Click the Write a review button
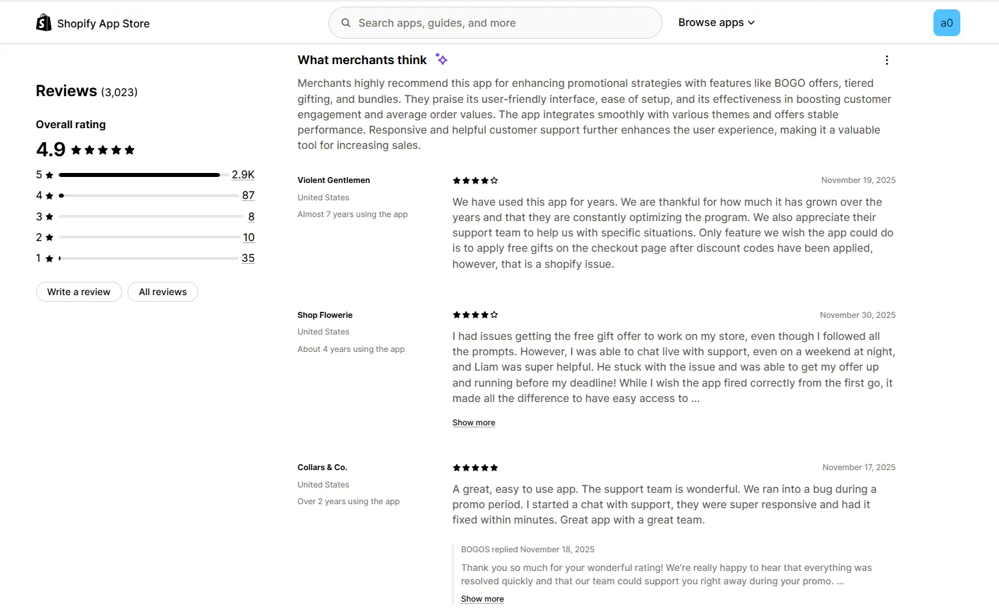 79,292
